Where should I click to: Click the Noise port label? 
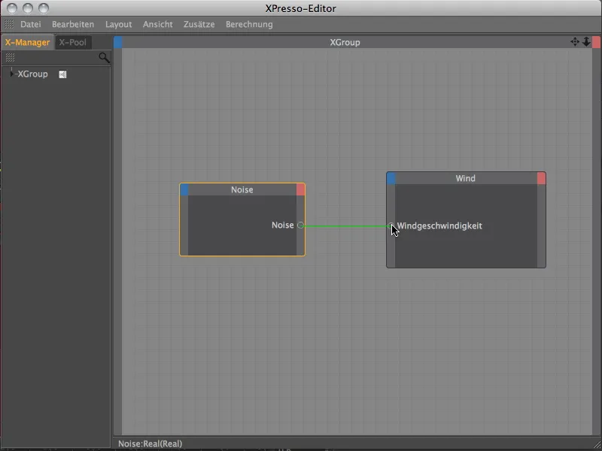[x=283, y=225]
